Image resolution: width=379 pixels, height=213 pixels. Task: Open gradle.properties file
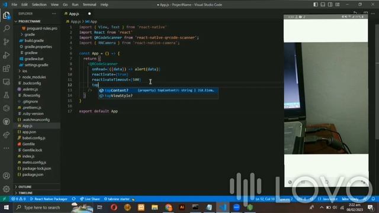point(38,47)
